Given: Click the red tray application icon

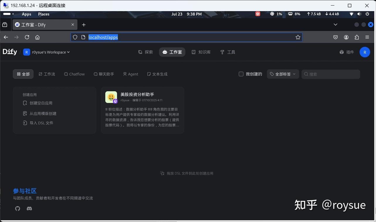Looking at the screenshot, I should click(258, 14).
